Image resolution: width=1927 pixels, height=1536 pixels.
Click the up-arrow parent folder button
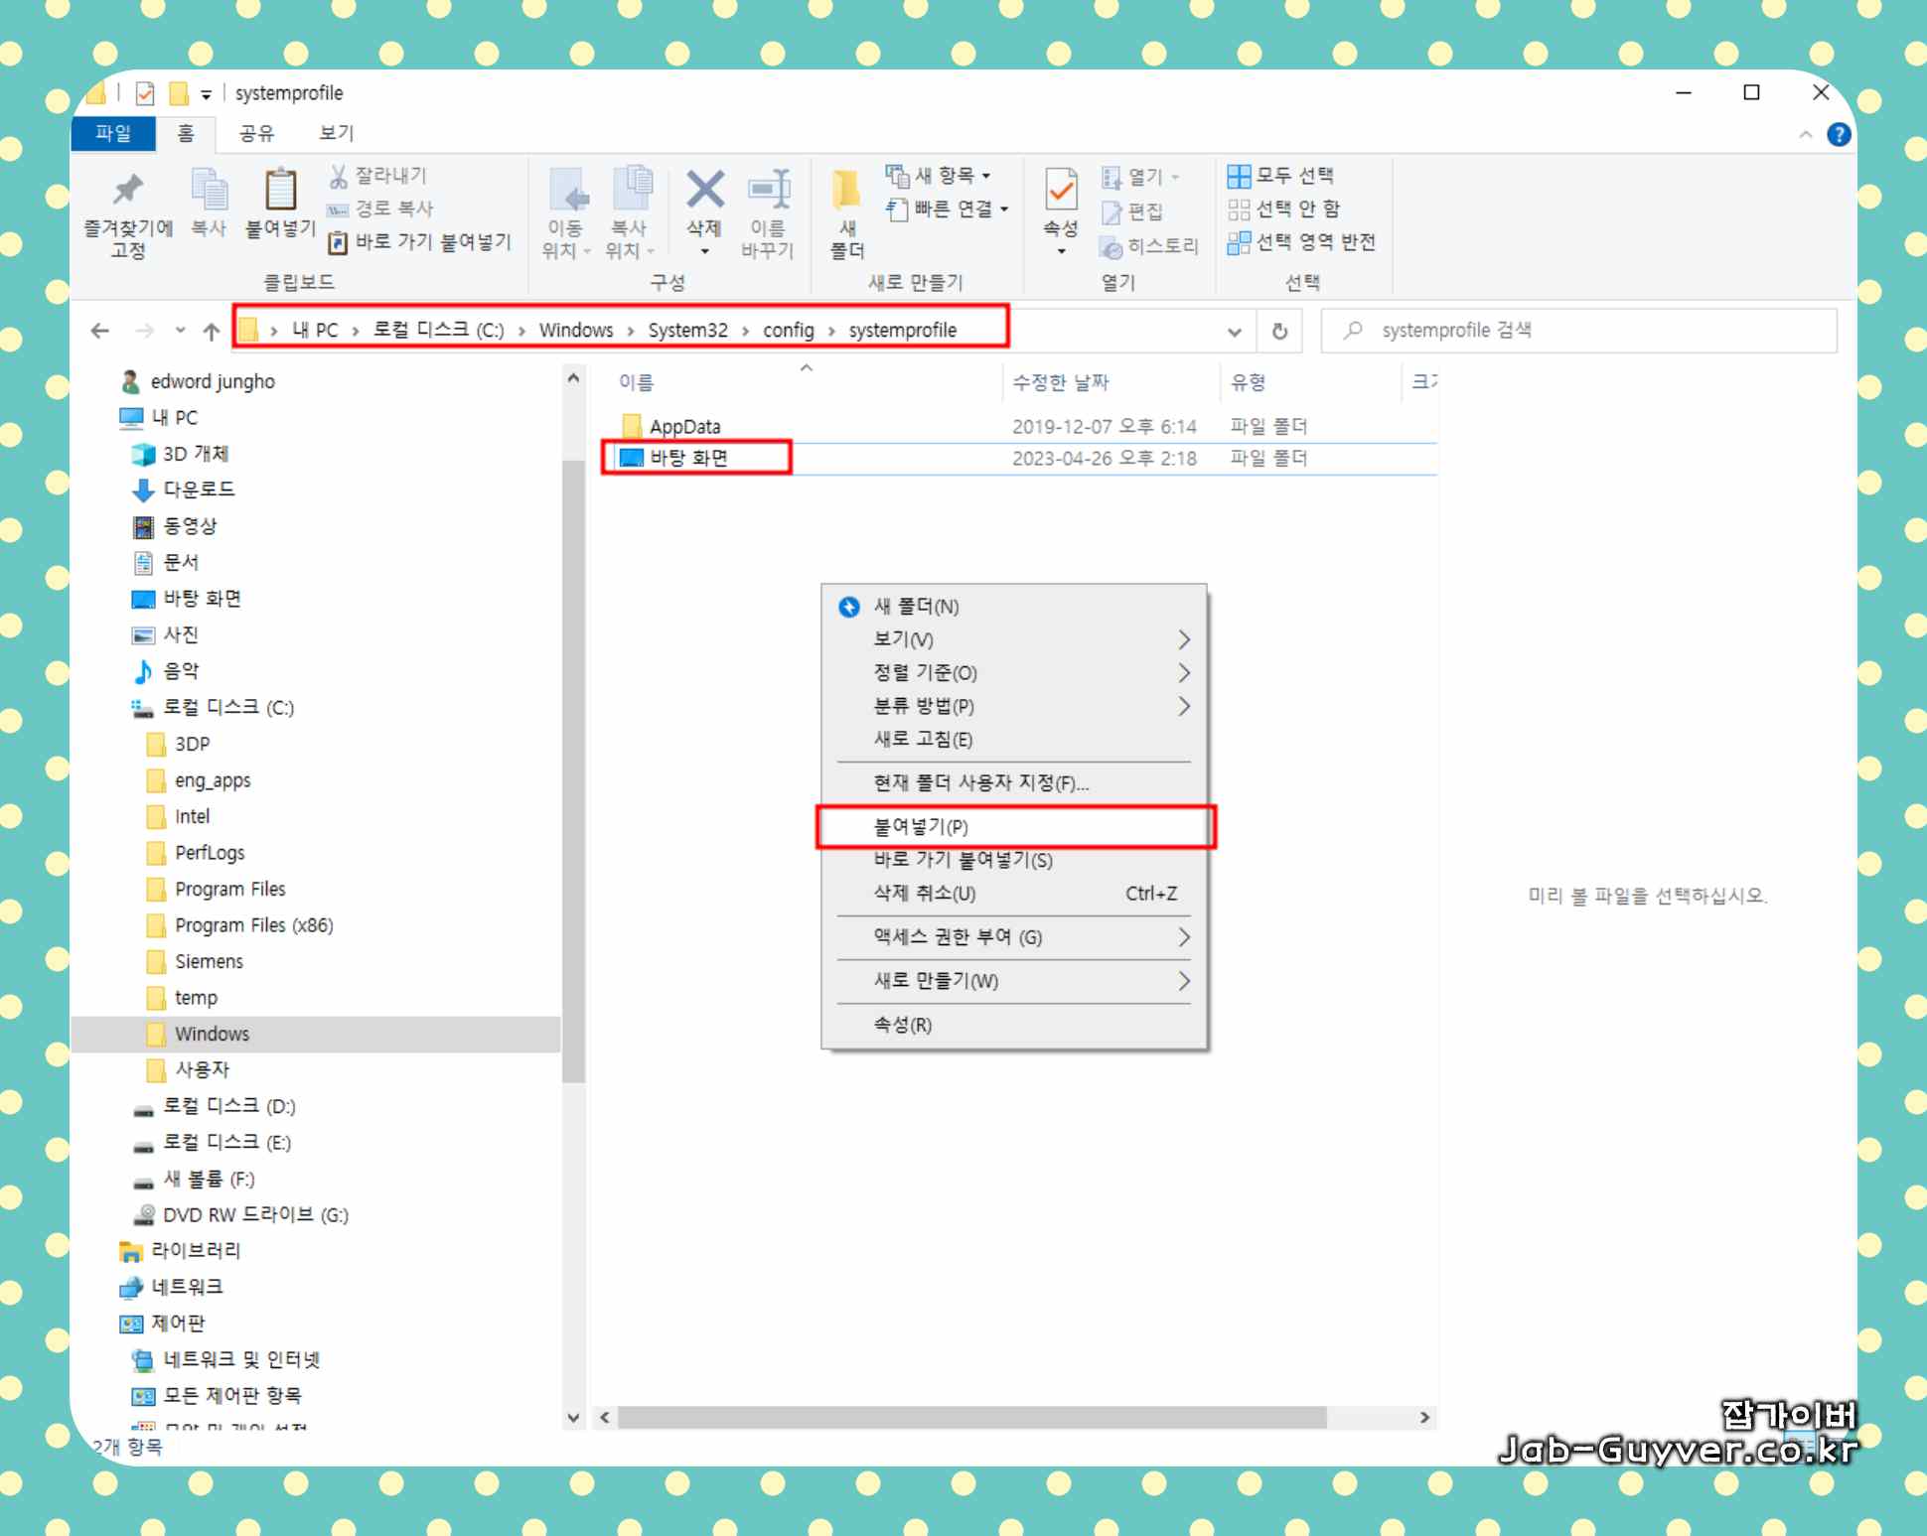click(211, 331)
